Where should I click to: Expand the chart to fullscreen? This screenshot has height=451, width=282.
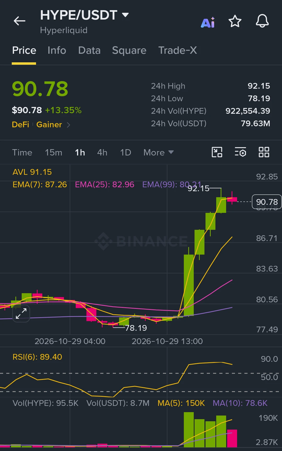(x=21, y=314)
